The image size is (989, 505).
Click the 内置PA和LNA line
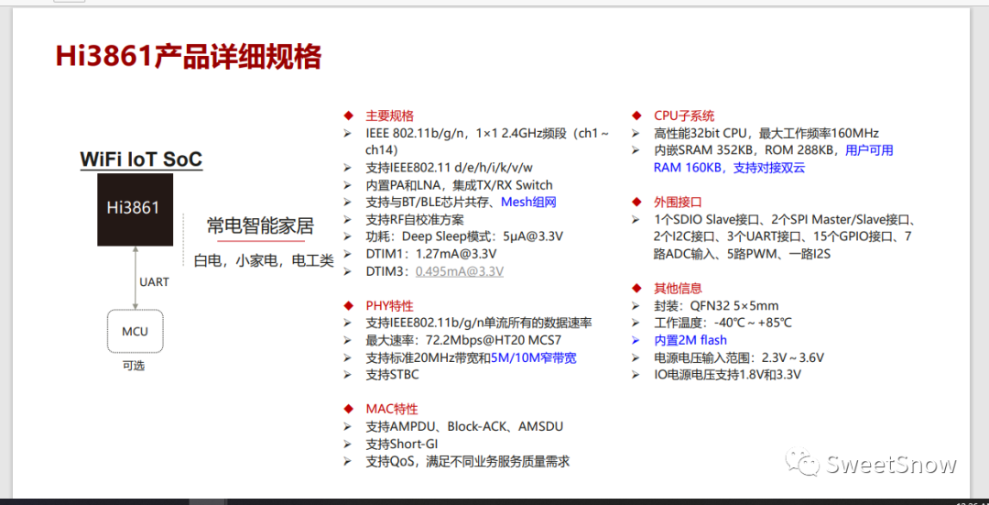tap(459, 185)
